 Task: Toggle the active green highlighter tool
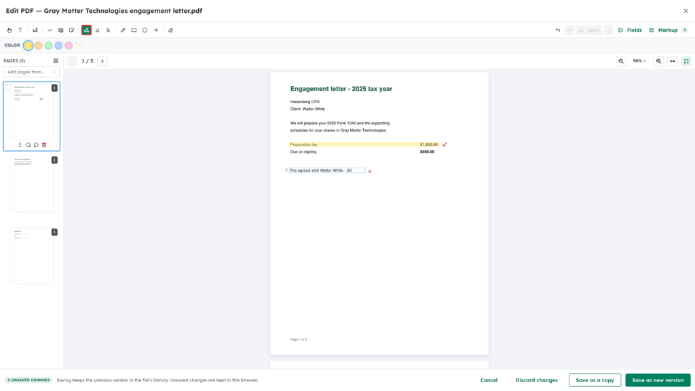click(x=86, y=30)
